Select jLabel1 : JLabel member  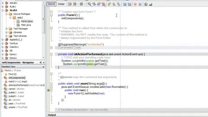point(16,92)
